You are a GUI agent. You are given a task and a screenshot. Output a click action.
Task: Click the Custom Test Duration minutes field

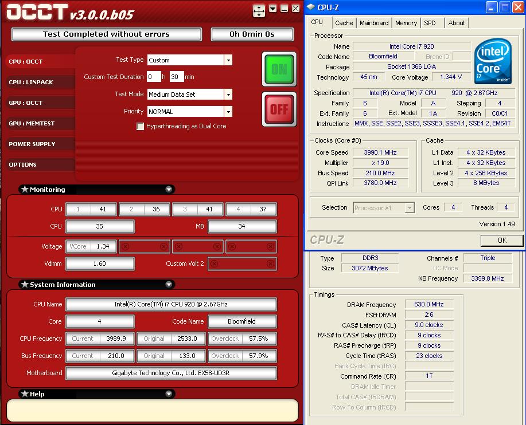coord(177,77)
